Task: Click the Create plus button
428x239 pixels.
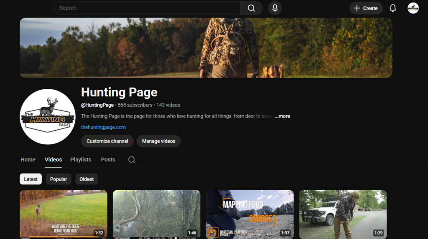Action: pos(366,8)
